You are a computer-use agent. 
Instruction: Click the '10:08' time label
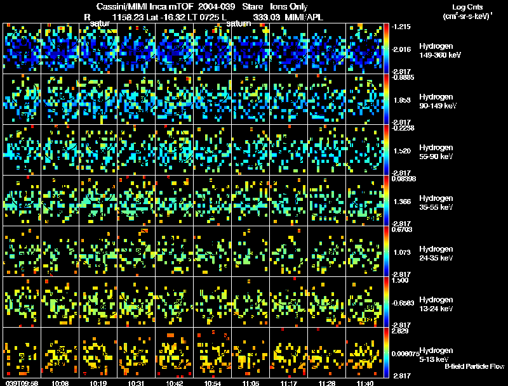click(x=60, y=383)
